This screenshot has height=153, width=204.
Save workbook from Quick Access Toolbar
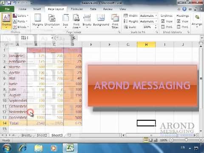tap(9, 3)
